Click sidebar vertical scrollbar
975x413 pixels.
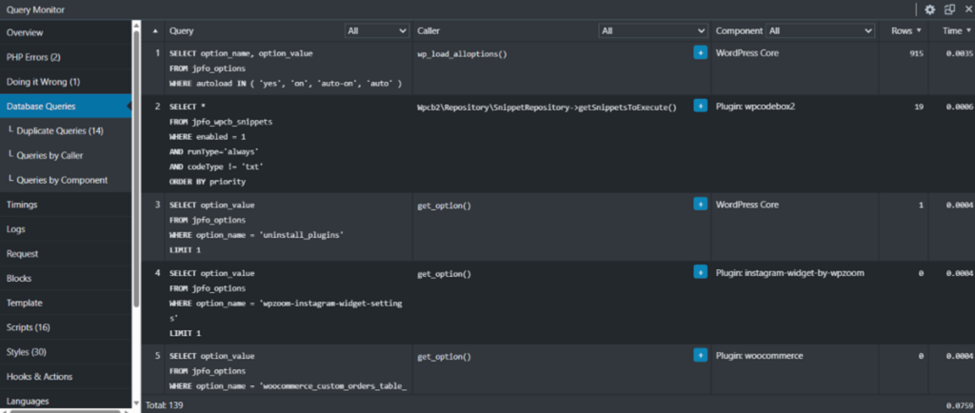tap(136, 167)
